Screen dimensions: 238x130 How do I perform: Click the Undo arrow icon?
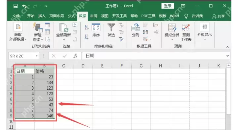tap(24, 6)
